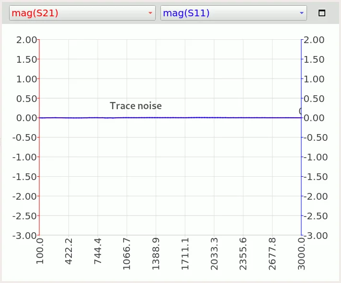This screenshot has height=283, width=341.
Task: Open the mag(S21) trace dropdown
Action: [x=82, y=13]
